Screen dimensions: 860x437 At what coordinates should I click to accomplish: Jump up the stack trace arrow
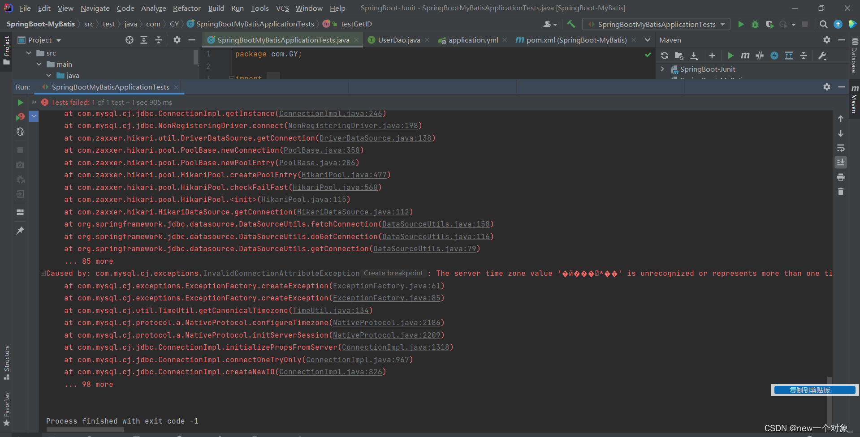click(841, 119)
